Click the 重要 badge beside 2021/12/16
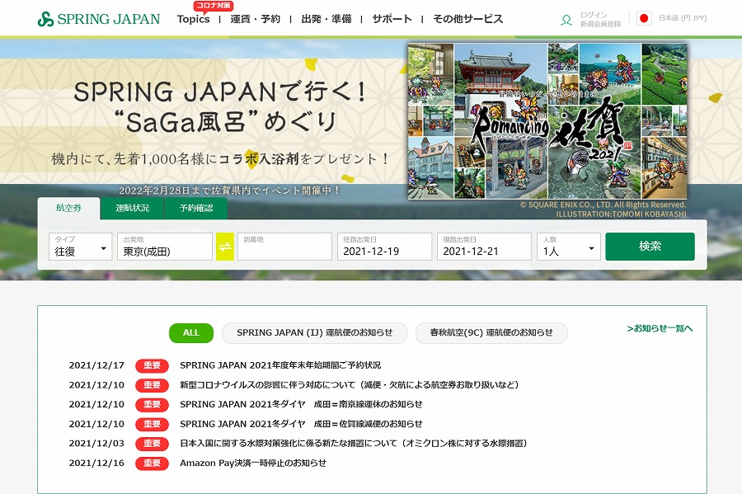This screenshot has height=494, width=742. (x=152, y=463)
